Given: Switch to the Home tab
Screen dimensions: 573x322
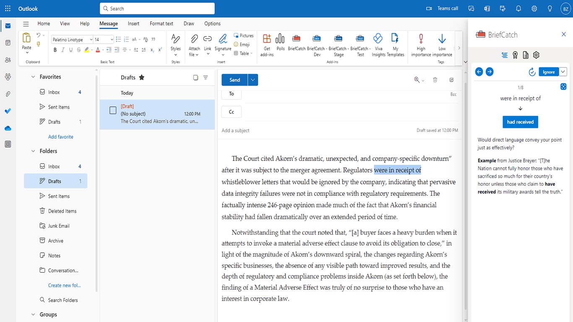Looking at the screenshot, I should 44,23.
